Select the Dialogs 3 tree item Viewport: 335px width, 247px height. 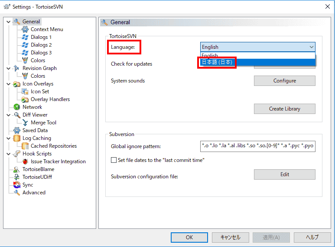[41, 53]
